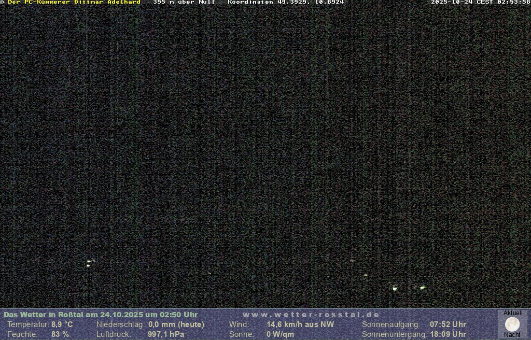Click the Sonnenaufgang time 07:52 Uhr
The height and width of the screenshot is (340, 531).
coord(448,324)
